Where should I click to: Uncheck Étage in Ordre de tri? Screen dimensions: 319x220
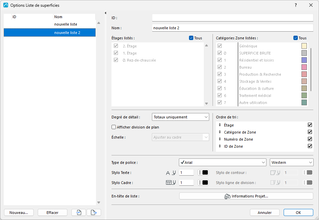coord(310,125)
